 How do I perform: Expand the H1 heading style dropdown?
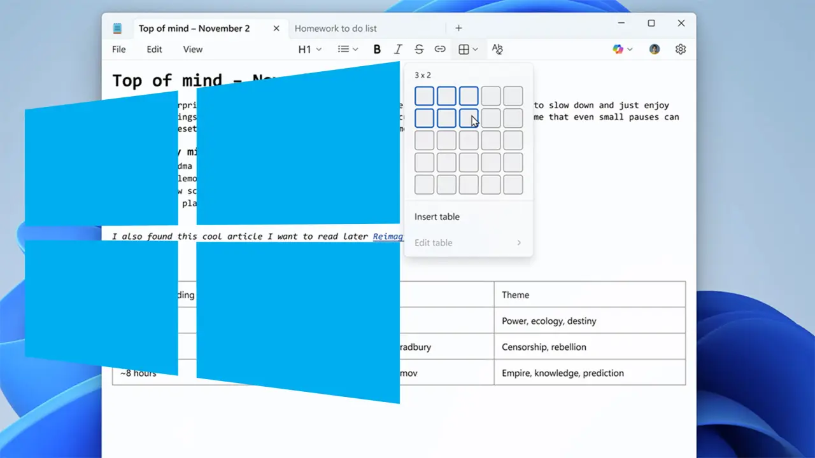point(310,49)
